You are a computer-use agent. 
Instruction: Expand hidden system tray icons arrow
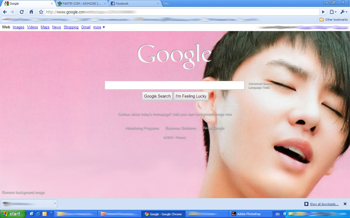click(285, 214)
